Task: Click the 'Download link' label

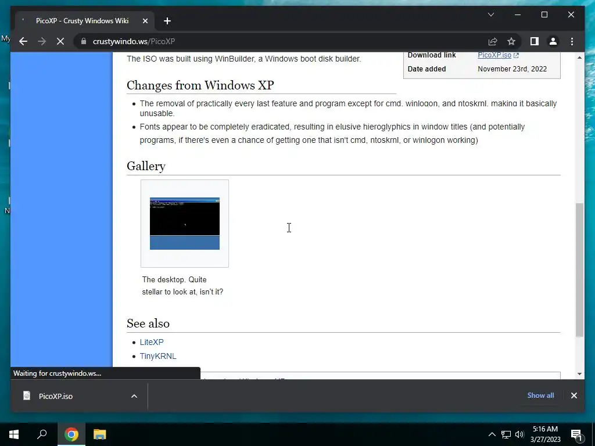Action: pos(432,55)
